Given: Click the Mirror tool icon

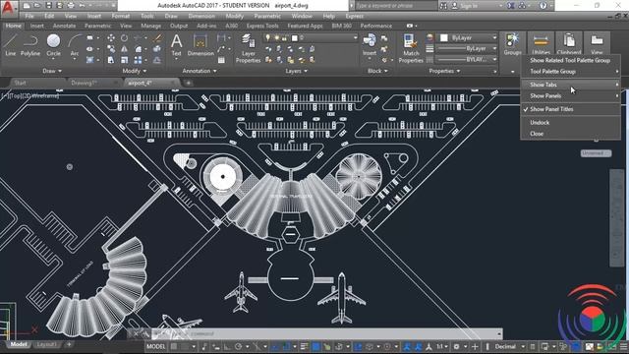Looking at the screenshot, I should tap(125, 49).
